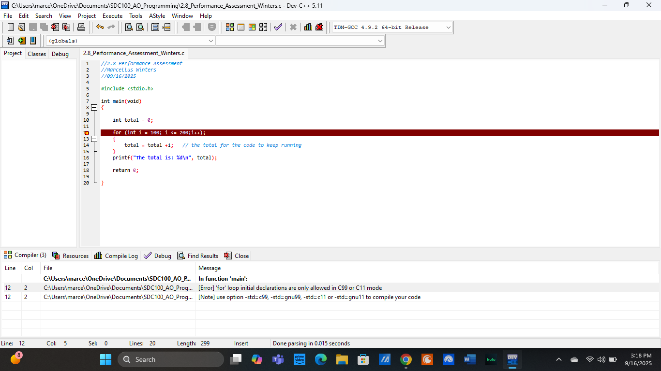Open the Edit menu
Screen dimensions: 661x371
(24, 16)
